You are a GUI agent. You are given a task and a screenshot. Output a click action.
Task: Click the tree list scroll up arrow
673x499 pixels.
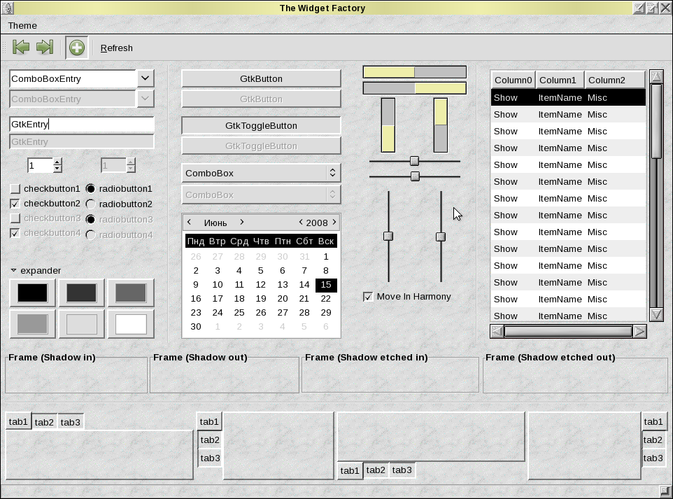(x=656, y=76)
